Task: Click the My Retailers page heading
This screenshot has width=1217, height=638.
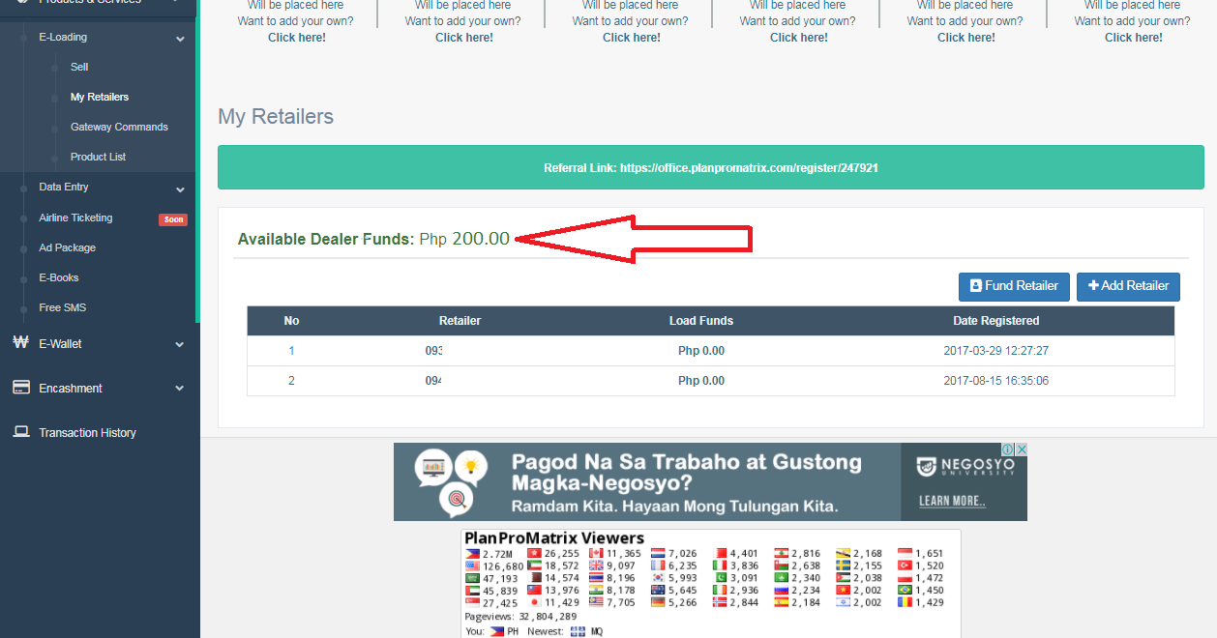Action: 276,116
